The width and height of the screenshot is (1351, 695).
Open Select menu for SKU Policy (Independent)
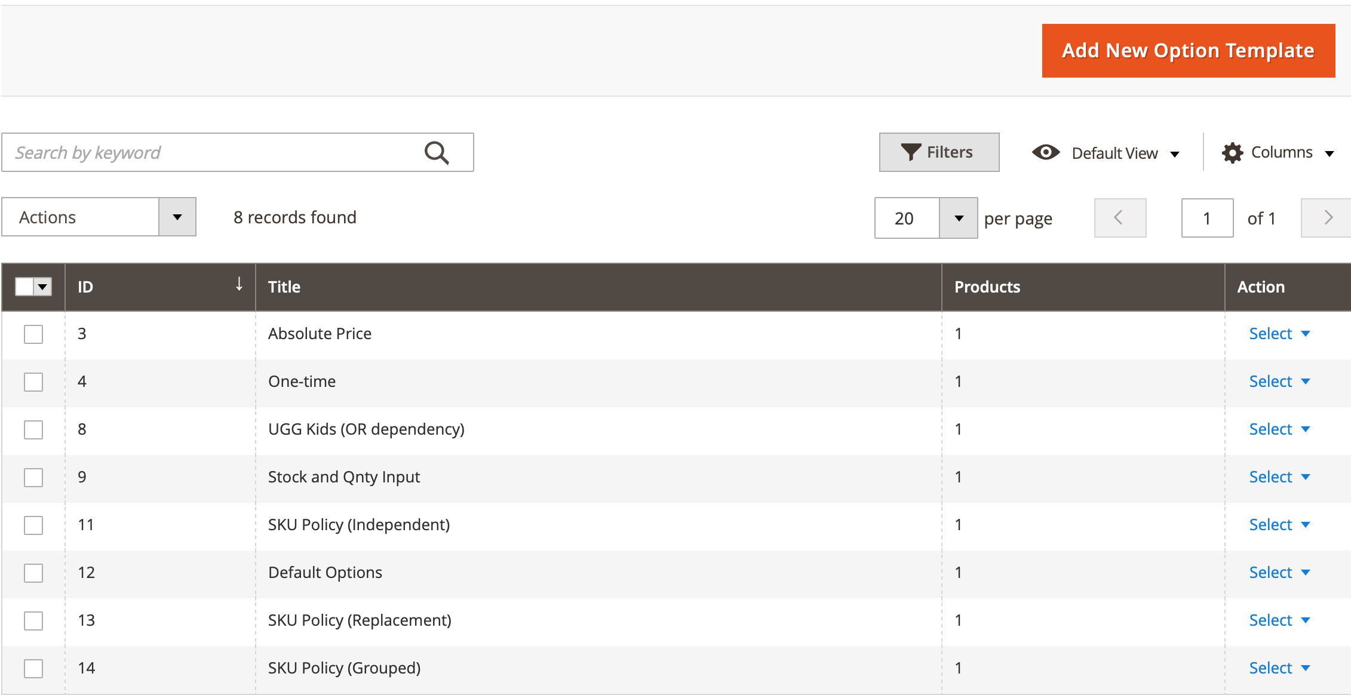[x=1279, y=525]
